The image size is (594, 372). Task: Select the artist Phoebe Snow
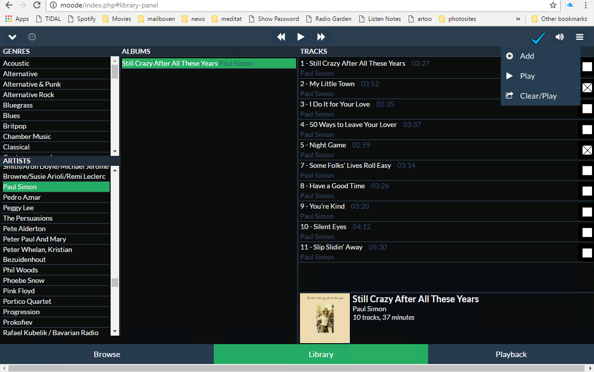click(56, 280)
